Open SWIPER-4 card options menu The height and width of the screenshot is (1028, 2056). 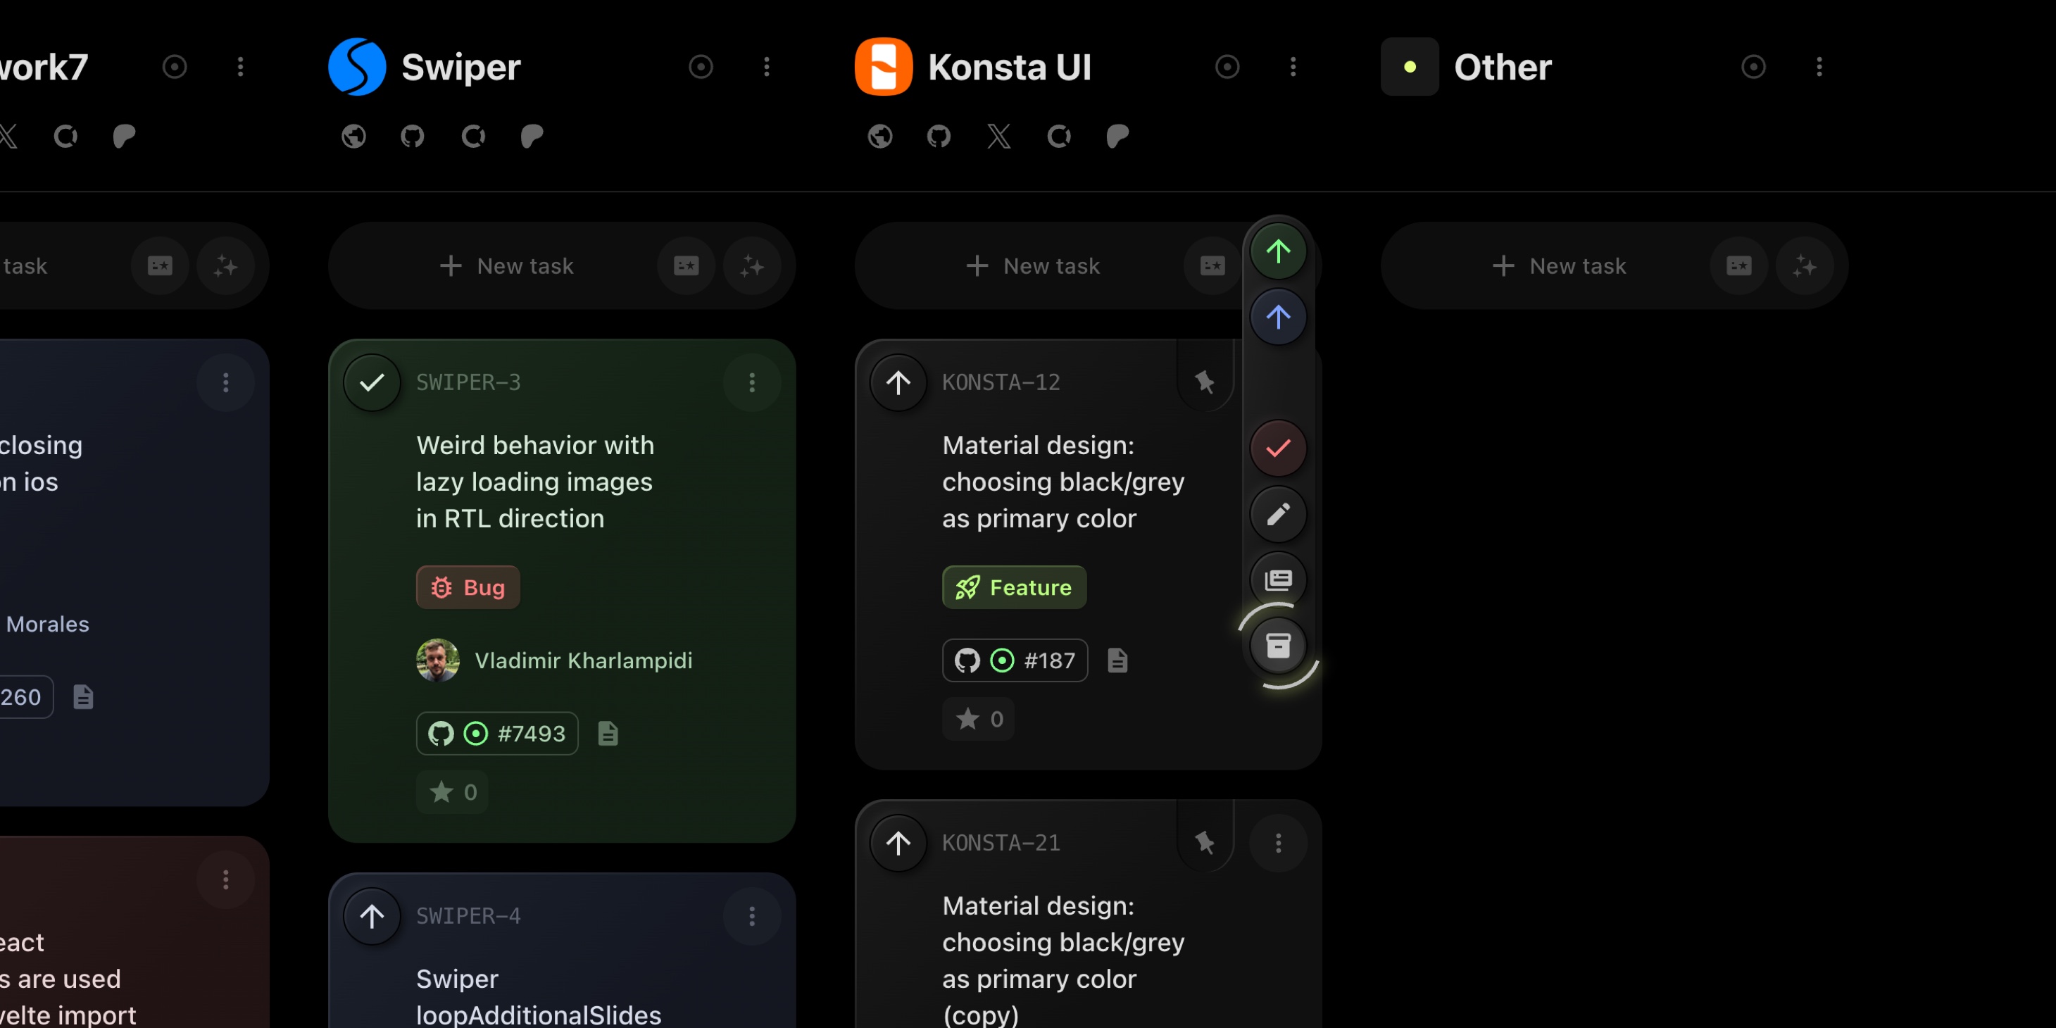(751, 916)
